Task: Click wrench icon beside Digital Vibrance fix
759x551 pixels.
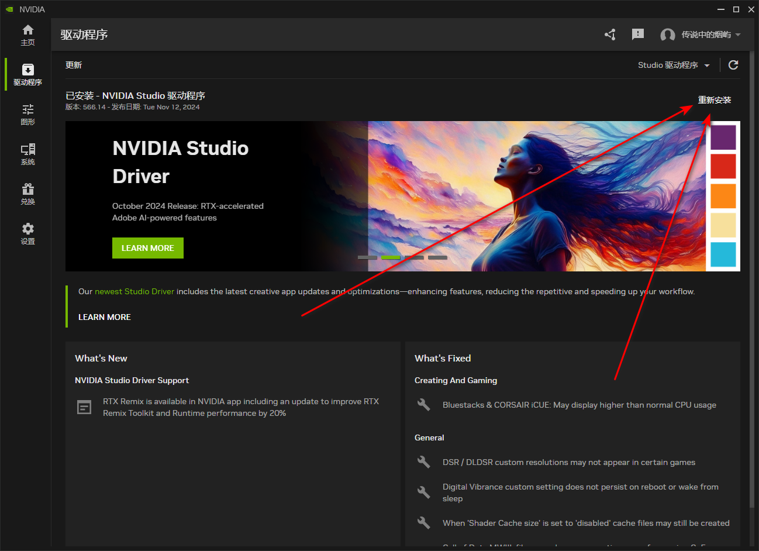Action: (x=424, y=492)
